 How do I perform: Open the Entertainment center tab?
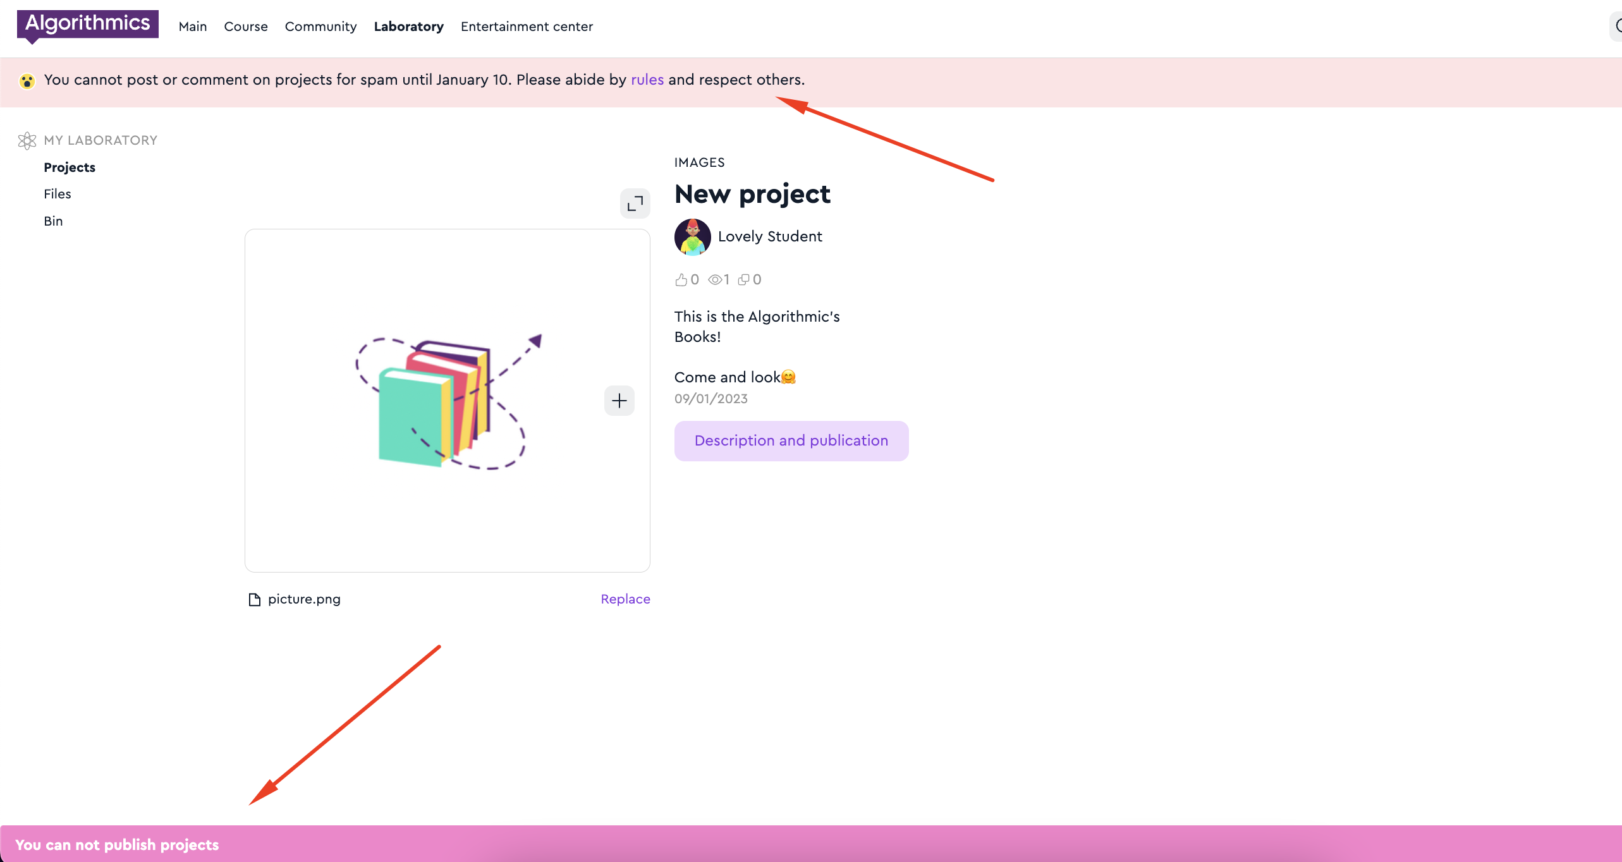tap(527, 27)
